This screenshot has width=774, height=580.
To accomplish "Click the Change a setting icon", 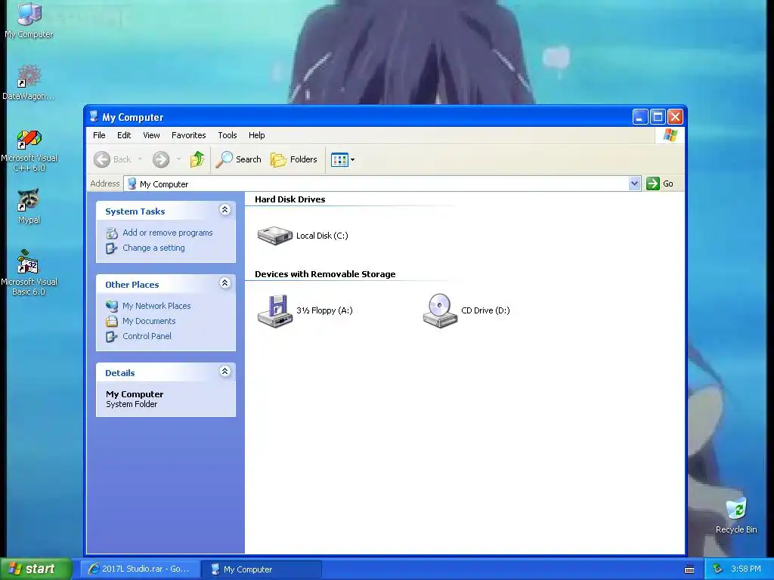I will [x=112, y=248].
